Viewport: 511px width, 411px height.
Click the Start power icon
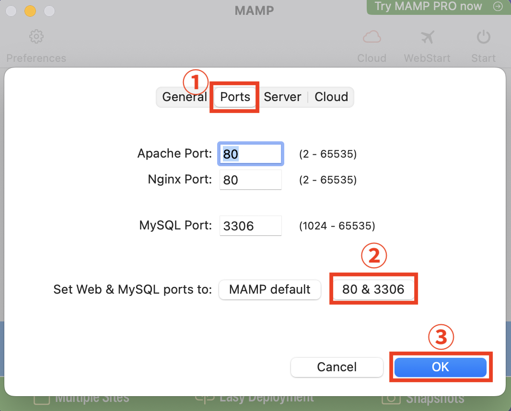[x=483, y=37]
